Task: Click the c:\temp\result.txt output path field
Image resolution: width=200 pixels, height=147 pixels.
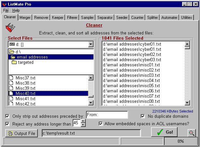Action: 91,133
